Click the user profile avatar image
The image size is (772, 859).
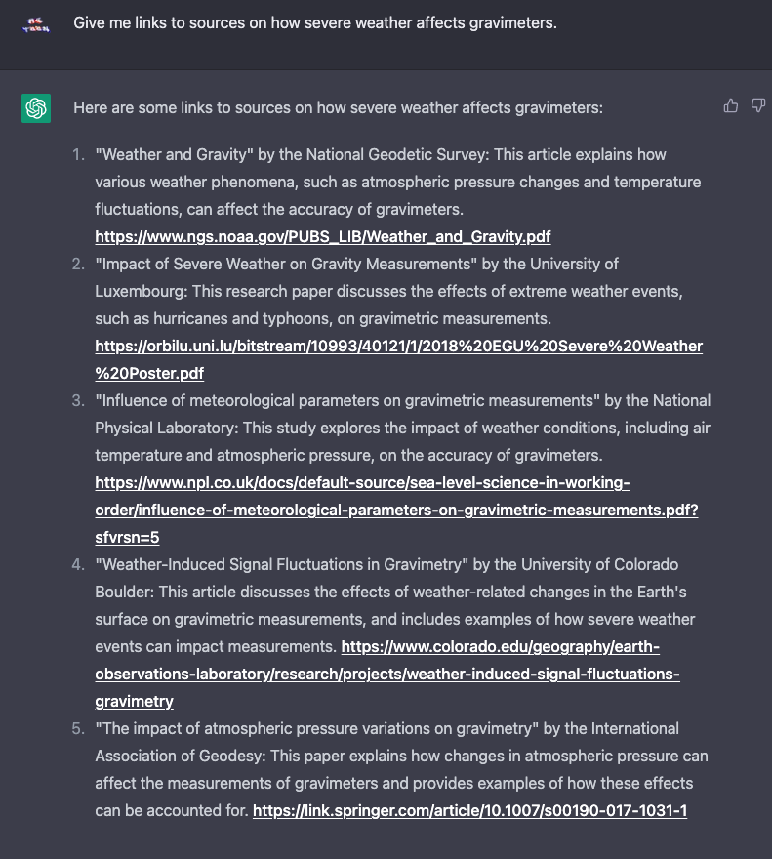[37, 23]
